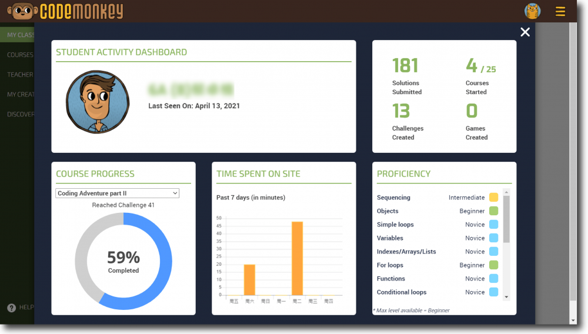Screen dimensions: 588x334
Task: Click the 4 / 25 Courses Started stat
Action: 481,76
